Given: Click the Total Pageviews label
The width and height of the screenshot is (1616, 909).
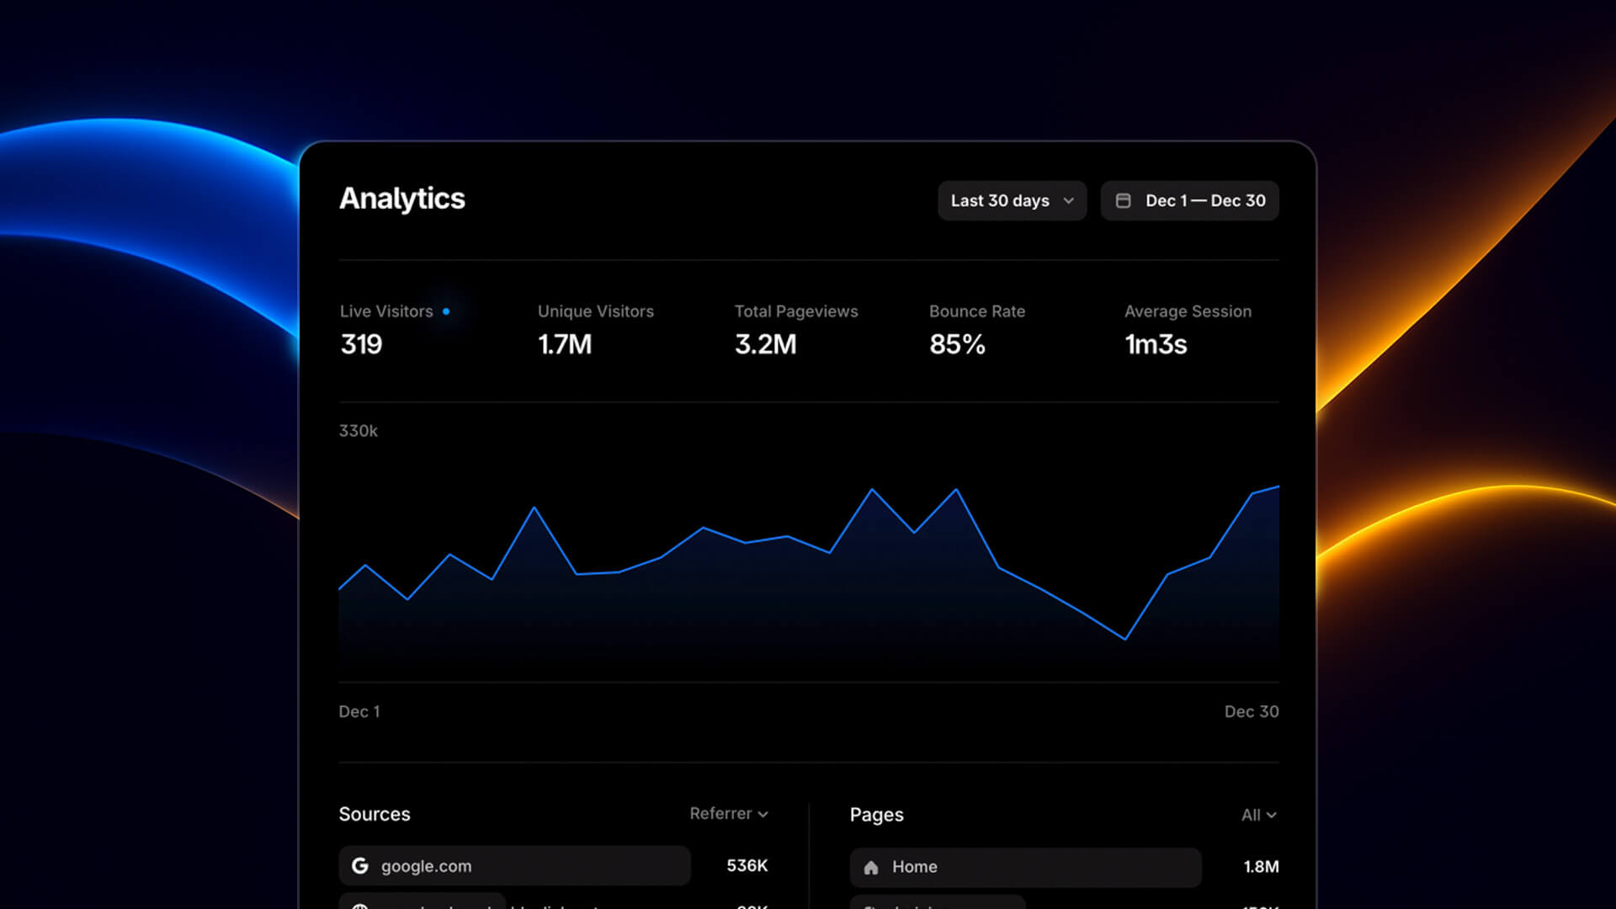Looking at the screenshot, I should (x=796, y=311).
